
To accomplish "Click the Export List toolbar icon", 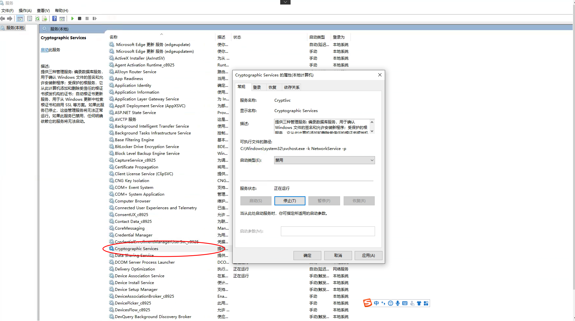I will point(45,18).
